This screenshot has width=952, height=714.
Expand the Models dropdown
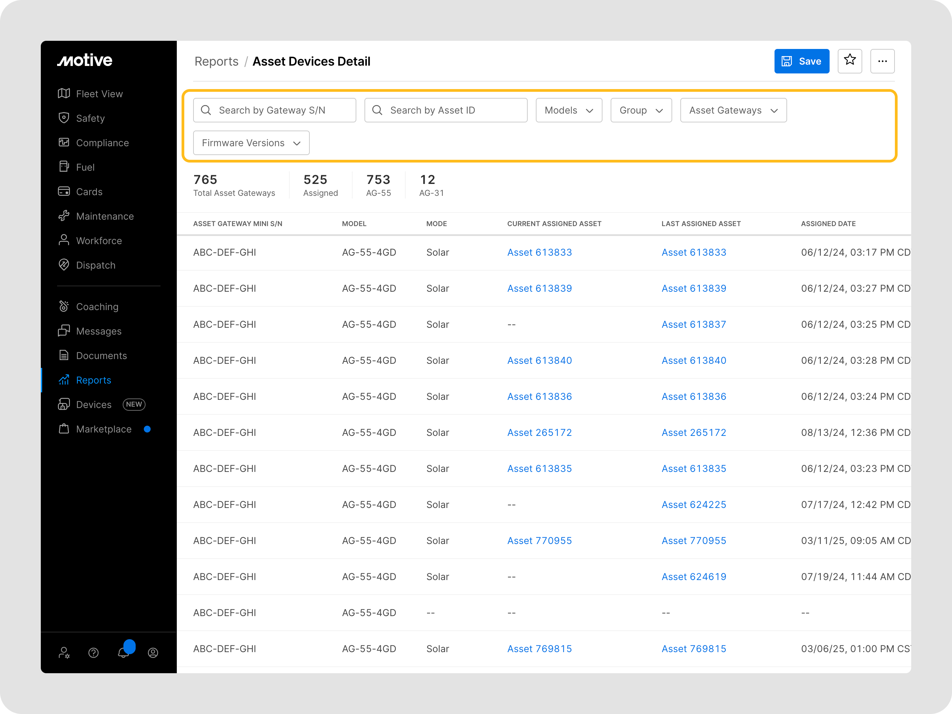pos(568,110)
